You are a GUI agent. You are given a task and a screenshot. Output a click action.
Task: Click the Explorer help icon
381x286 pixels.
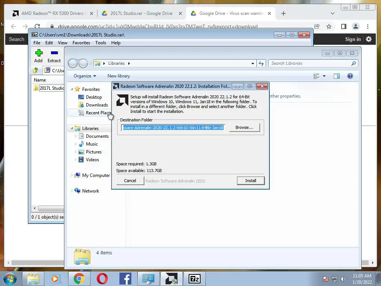(350, 76)
